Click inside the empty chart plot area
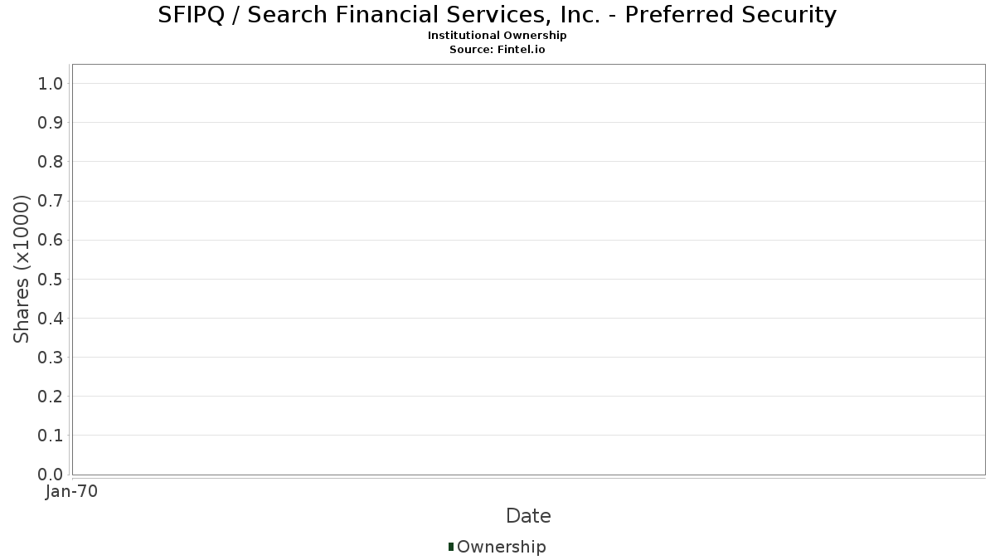This screenshot has height=560, width=995. pos(528,269)
